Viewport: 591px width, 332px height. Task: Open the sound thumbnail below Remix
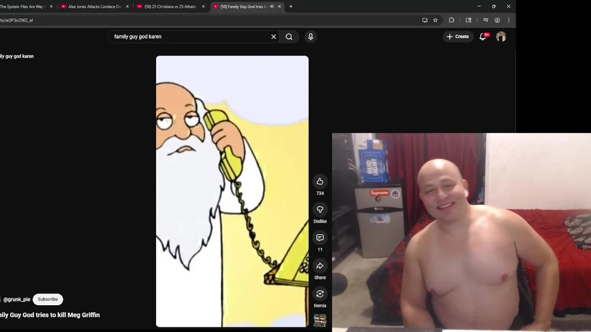point(320,320)
